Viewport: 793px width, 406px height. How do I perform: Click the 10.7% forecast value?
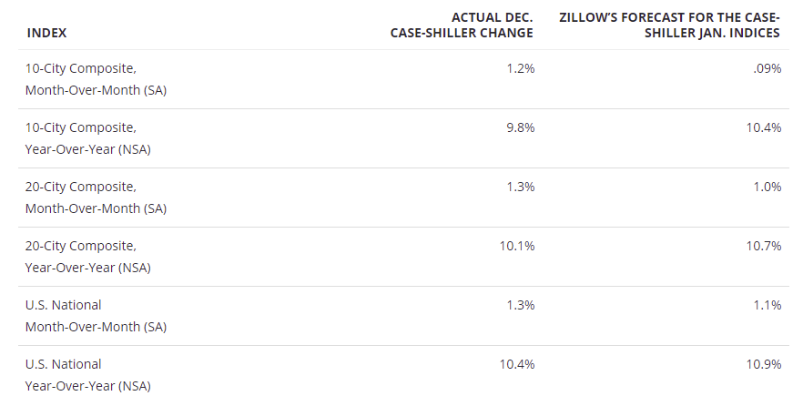764,246
